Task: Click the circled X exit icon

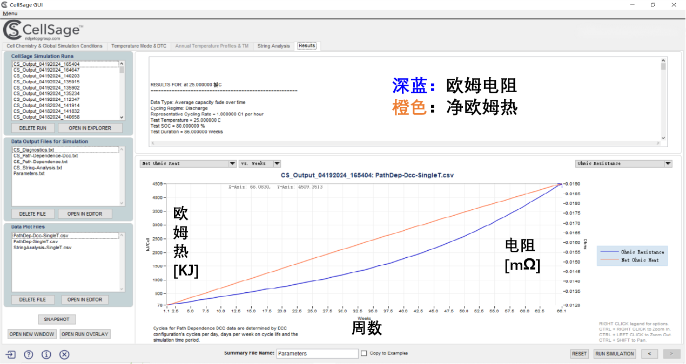Action: coord(64,354)
